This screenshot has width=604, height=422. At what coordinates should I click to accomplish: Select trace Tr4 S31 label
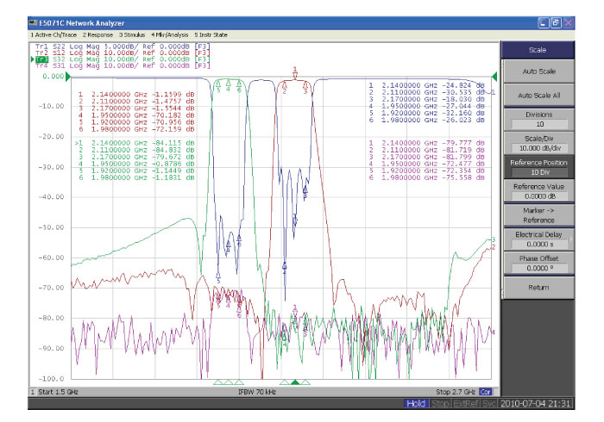(x=123, y=65)
